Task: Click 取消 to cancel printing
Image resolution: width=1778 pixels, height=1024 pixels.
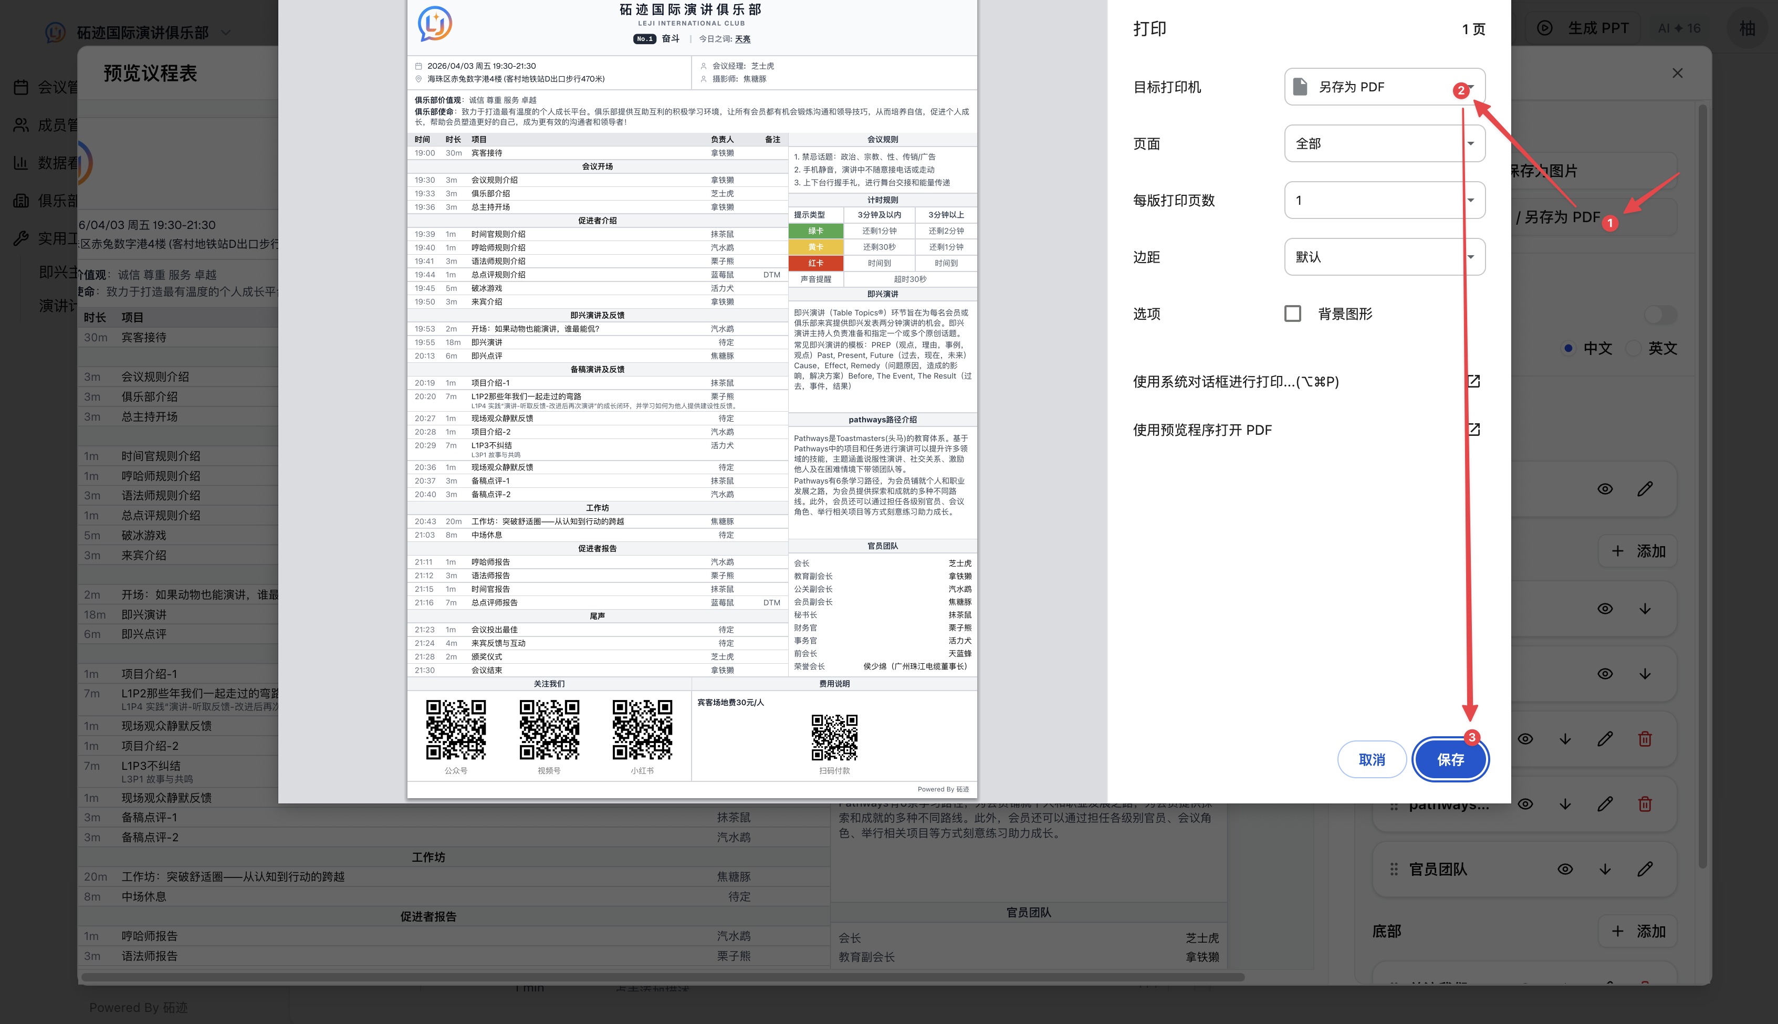Action: click(1372, 759)
